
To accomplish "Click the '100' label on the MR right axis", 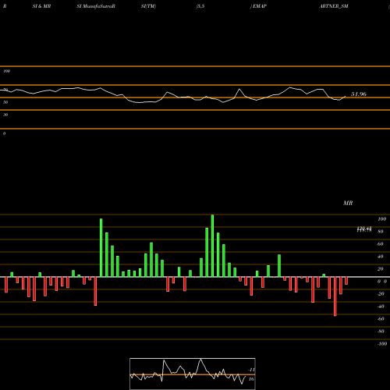I will (381, 219).
